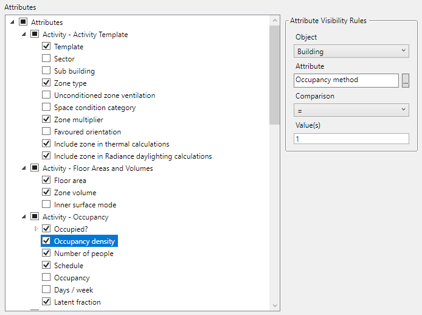Select the Number of people item
The image size is (422, 315).
tap(83, 254)
